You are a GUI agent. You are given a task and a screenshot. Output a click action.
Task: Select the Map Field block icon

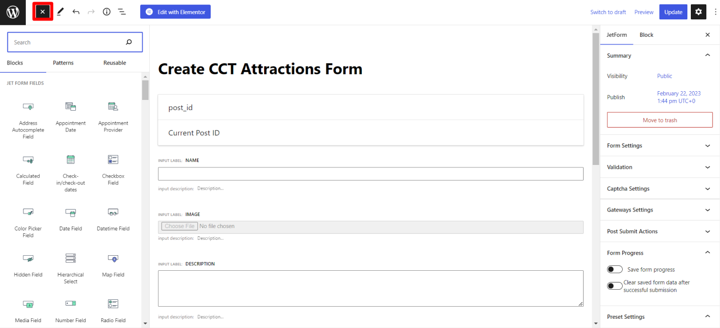pyautogui.click(x=113, y=259)
